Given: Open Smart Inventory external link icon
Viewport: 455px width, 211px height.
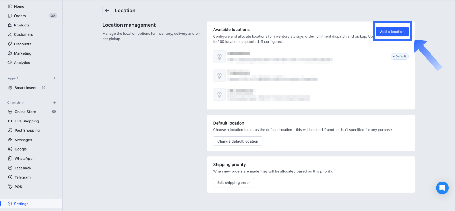Looking at the screenshot, I should click(44, 87).
